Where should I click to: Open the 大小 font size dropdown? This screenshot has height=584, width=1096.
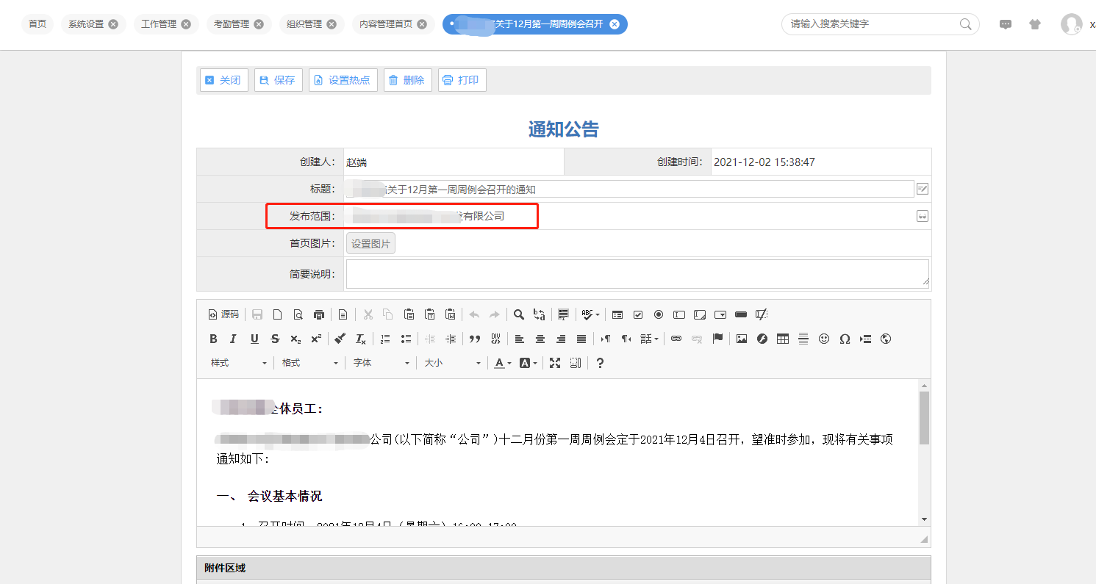coord(452,363)
